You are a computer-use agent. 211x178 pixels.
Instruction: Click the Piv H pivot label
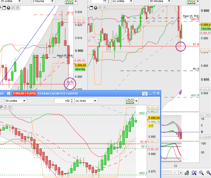(x=196, y=69)
